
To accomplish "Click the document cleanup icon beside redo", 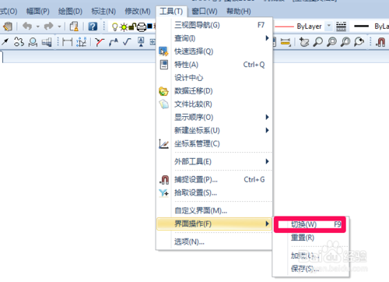I will (x=74, y=26).
